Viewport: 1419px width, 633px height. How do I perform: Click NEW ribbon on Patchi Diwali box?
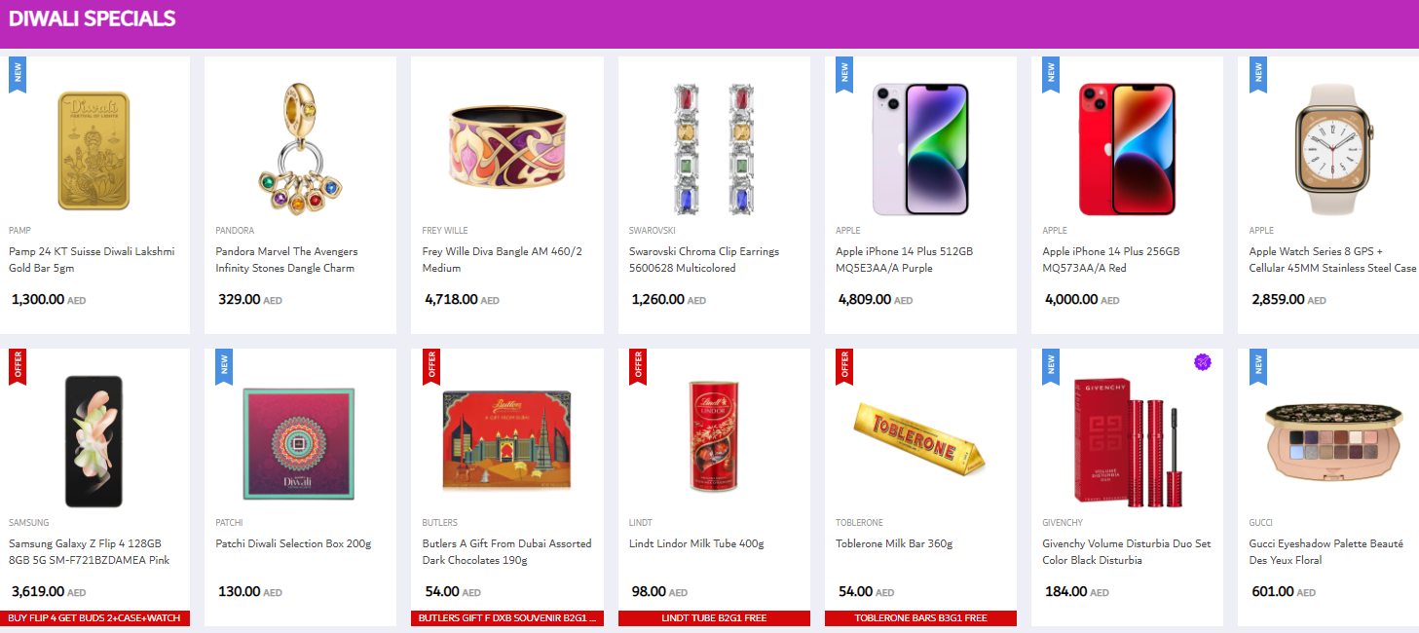pyautogui.click(x=224, y=367)
